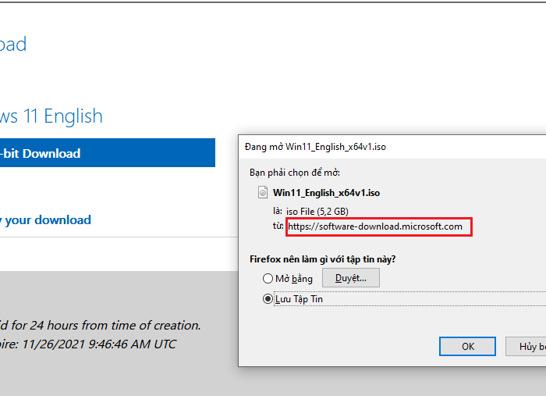The width and height of the screenshot is (546, 403).
Task: Click the software-download.microsoft.com source URL
Action: (x=375, y=226)
